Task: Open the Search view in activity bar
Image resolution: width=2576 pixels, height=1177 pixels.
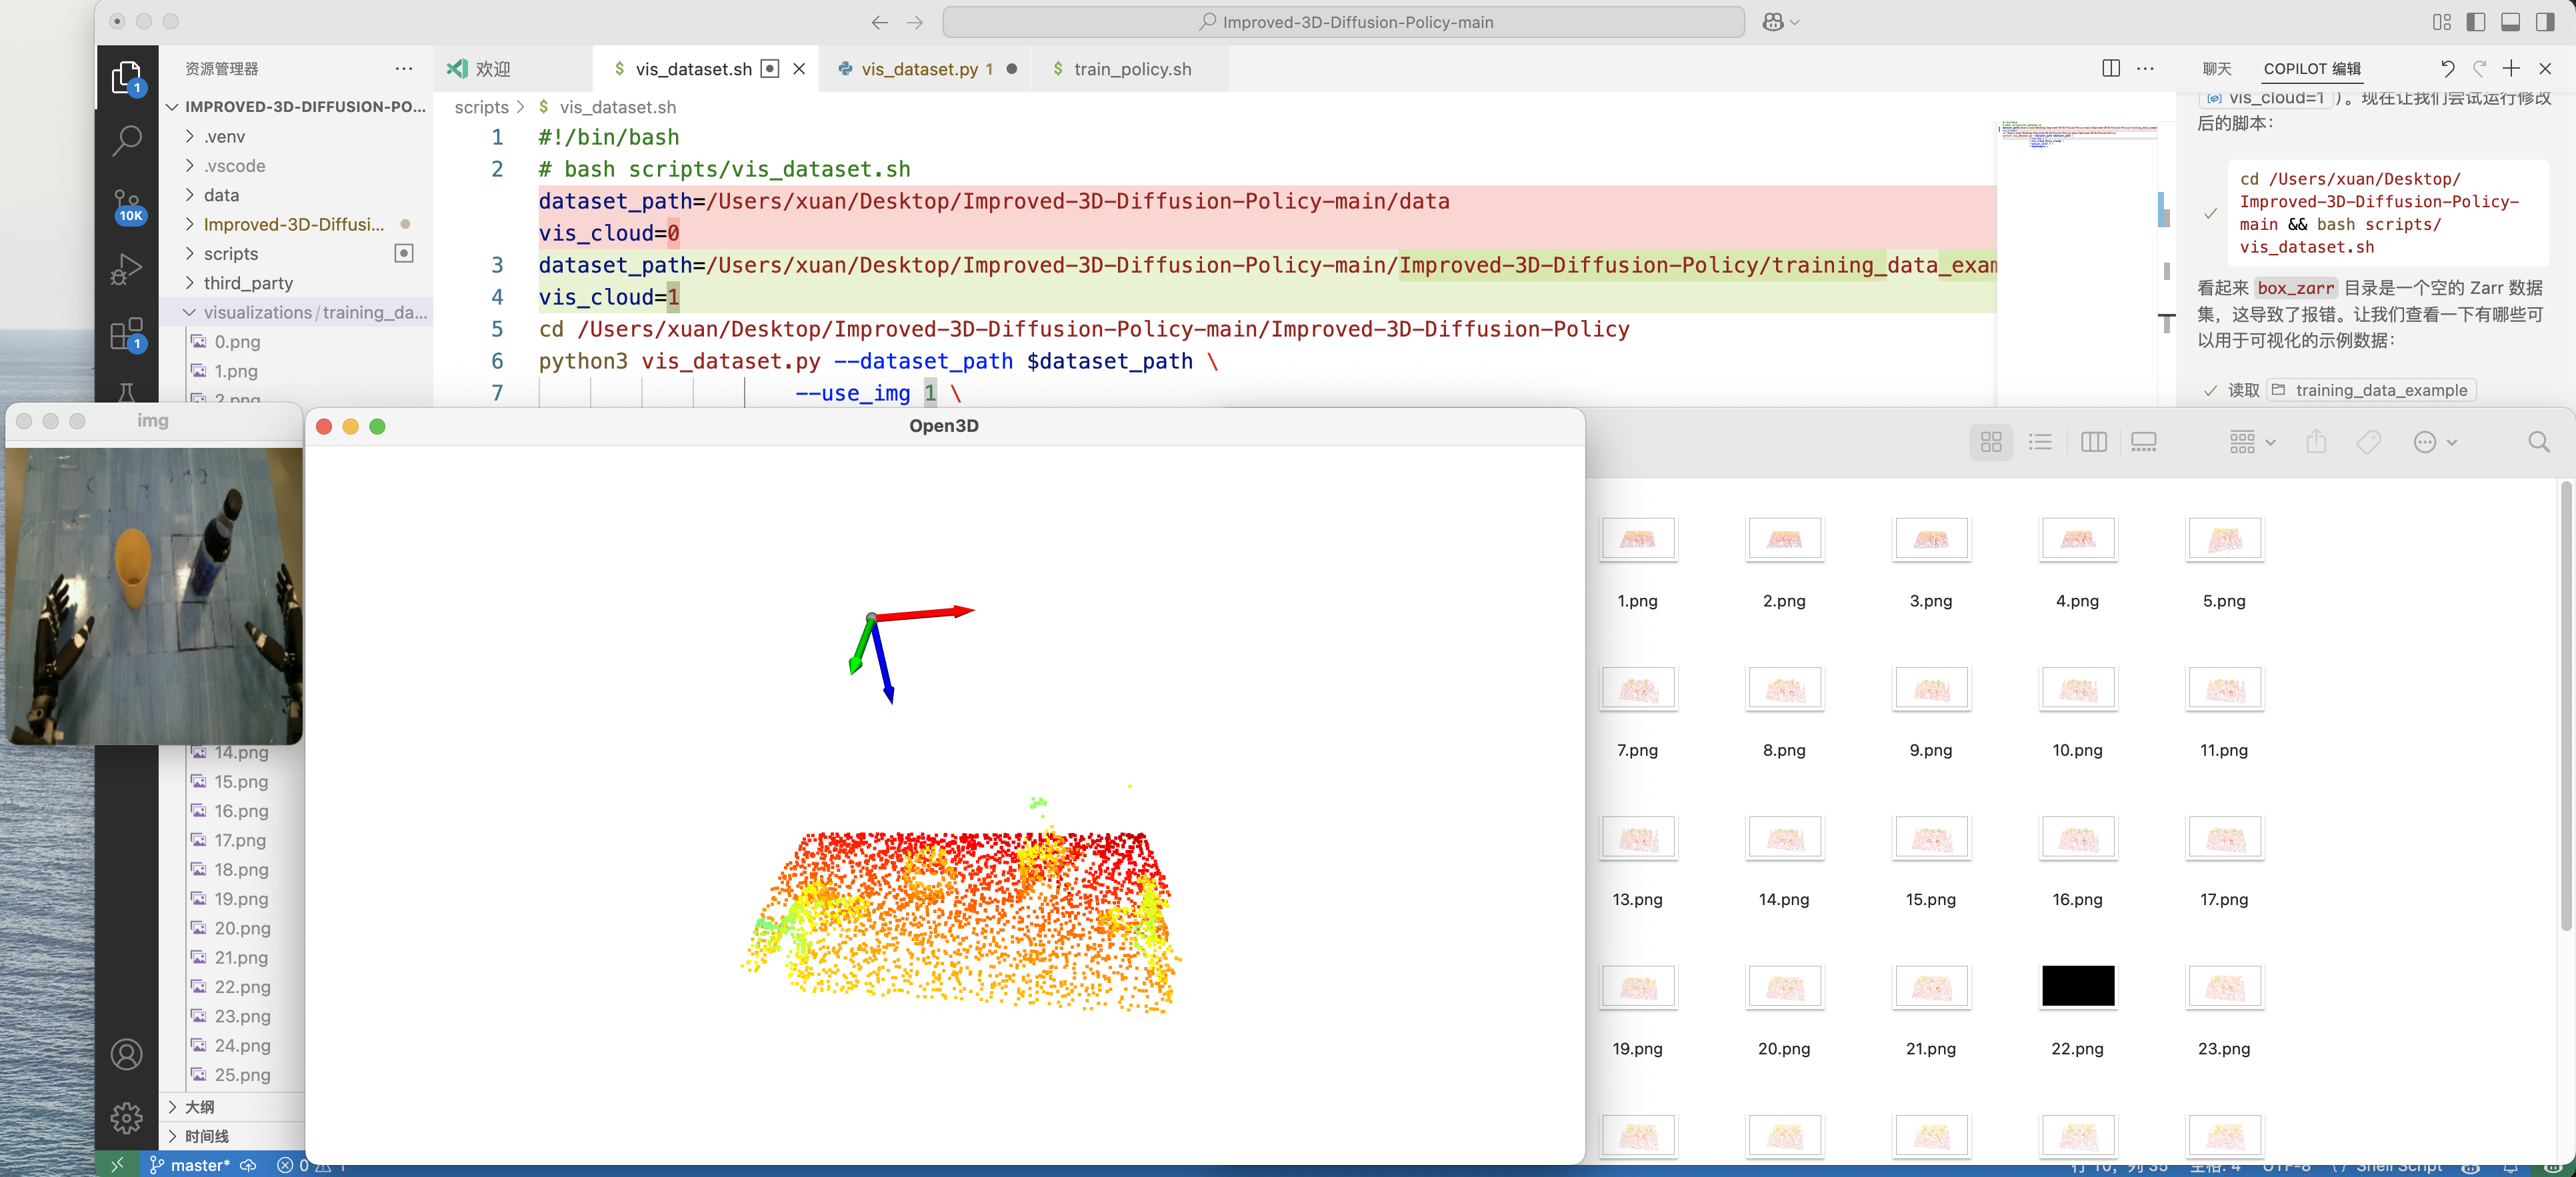Action: pyautogui.click(x=126, y=140)
